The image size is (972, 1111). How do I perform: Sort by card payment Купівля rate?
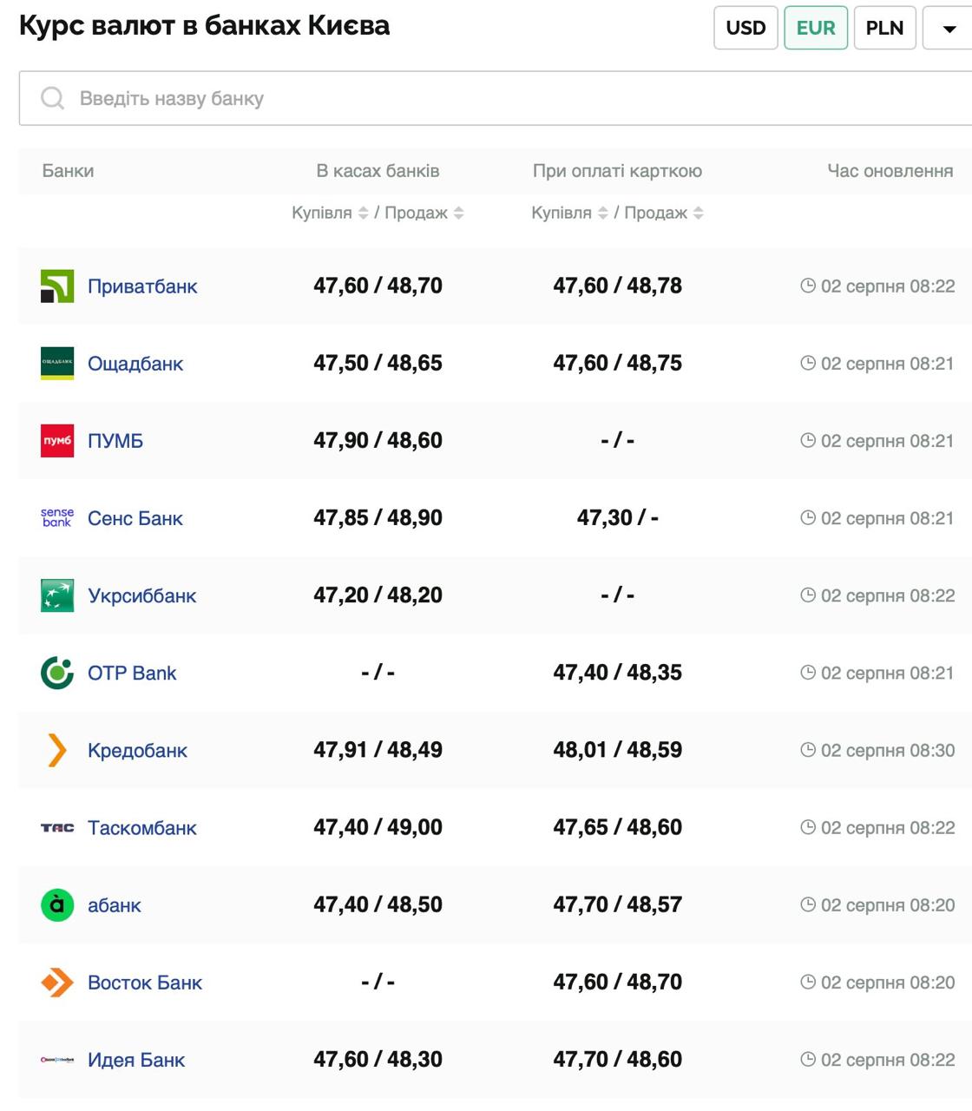603,213
